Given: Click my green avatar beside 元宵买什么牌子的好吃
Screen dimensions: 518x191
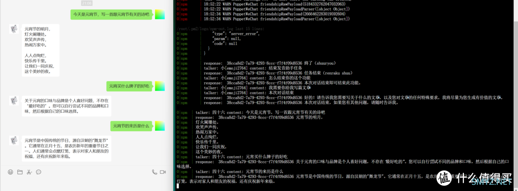Looking at the screenshot, I should pyautogui.click(x=160, y=87).
